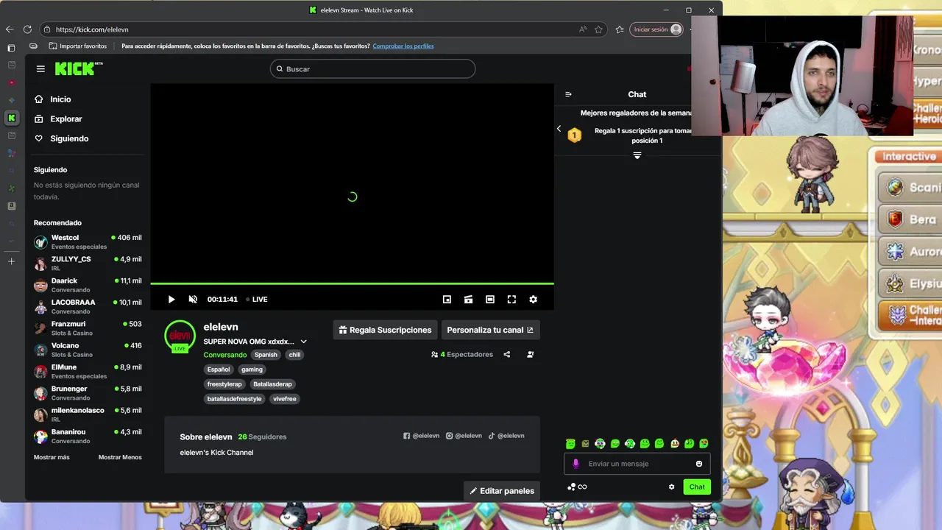Click Editar paneles button
This screenshot has width=942, height=530.
click(502, 491)
